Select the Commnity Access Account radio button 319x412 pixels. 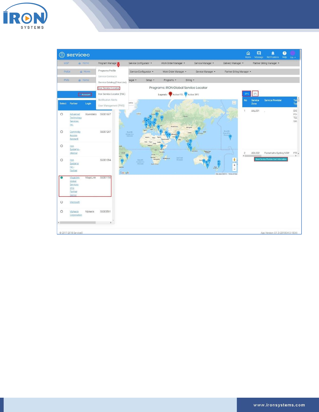point(62,132)
